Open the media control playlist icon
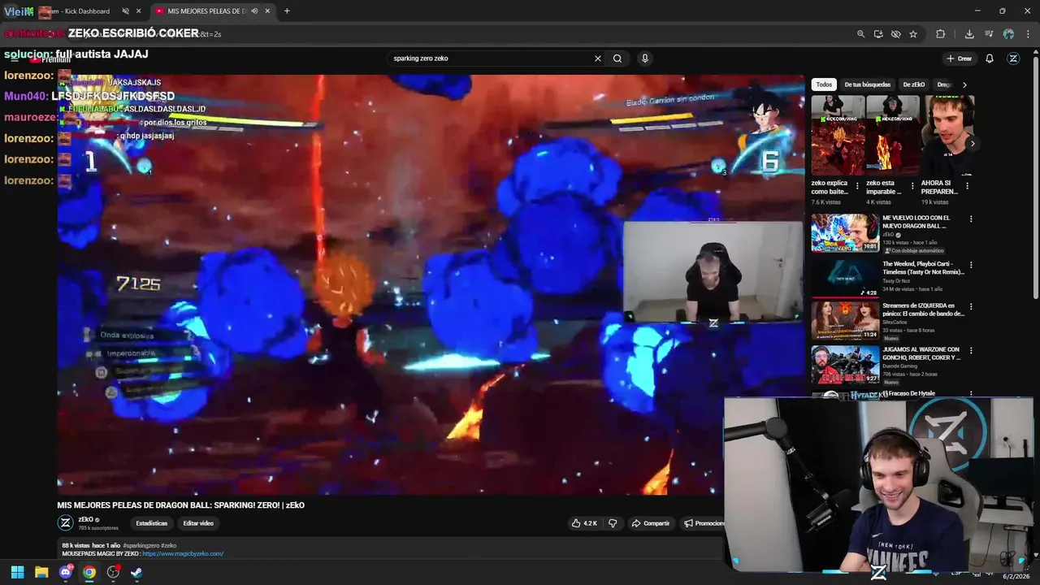The height and width of the screenshot is (585, 1040). 989,34
